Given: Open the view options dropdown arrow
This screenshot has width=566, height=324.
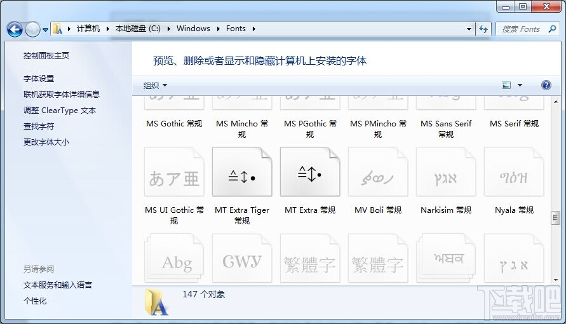Looking at the screenshot, I should (520, 85).
